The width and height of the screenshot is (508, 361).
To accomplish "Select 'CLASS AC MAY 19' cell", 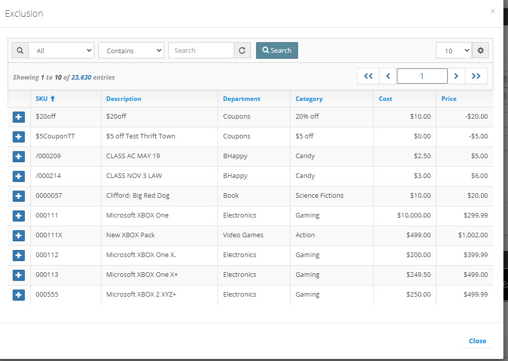I will click(x=133, y=156).
